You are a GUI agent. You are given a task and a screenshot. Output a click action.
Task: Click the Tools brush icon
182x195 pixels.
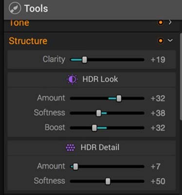pos(15,8)
